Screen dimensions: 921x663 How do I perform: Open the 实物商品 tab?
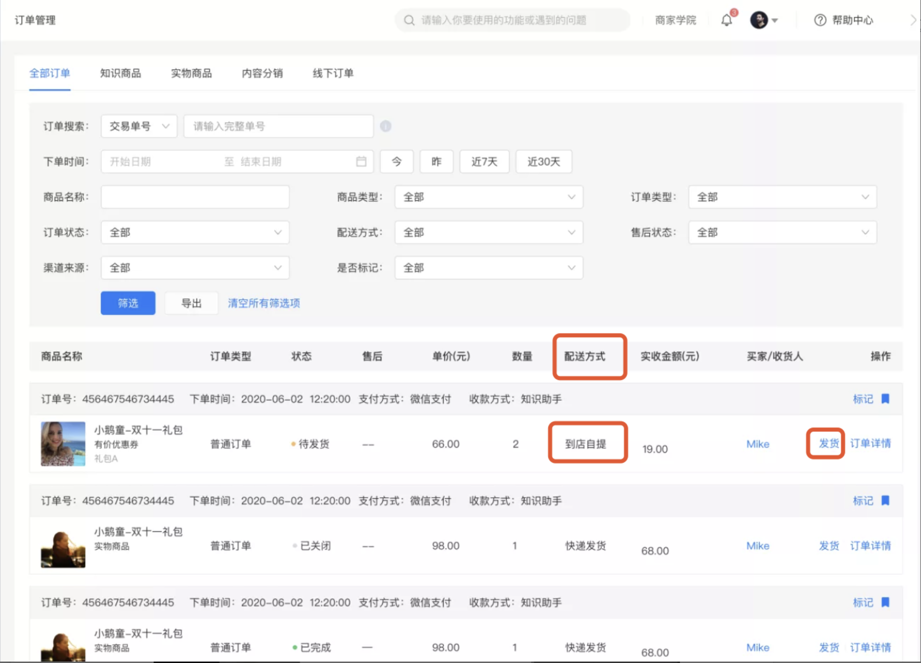click(x=191, y=73)
